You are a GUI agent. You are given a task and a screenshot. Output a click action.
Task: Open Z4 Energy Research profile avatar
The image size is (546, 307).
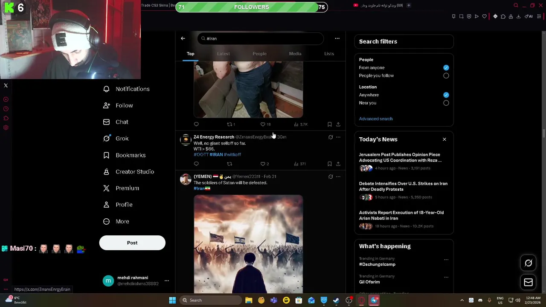click(185, 140)
